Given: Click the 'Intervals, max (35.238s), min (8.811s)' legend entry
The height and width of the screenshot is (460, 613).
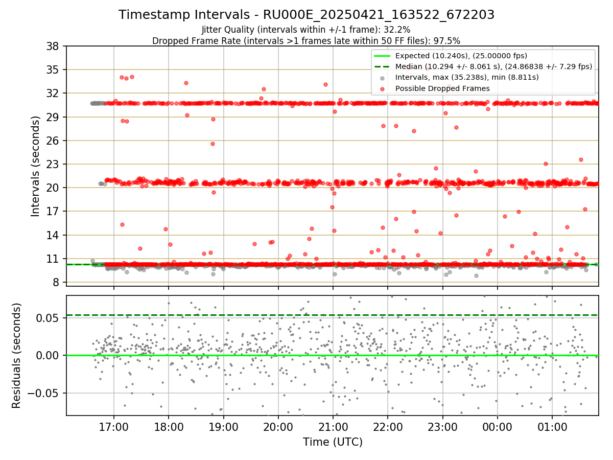Looking at the screenshot, I should 467,77.
